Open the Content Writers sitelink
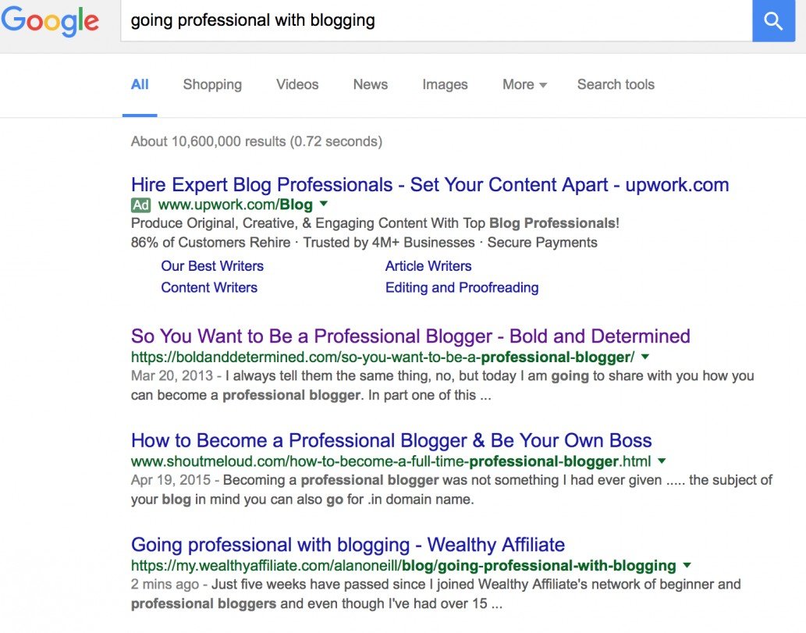The height and width of the screenshot is (633, 806). 209,287
